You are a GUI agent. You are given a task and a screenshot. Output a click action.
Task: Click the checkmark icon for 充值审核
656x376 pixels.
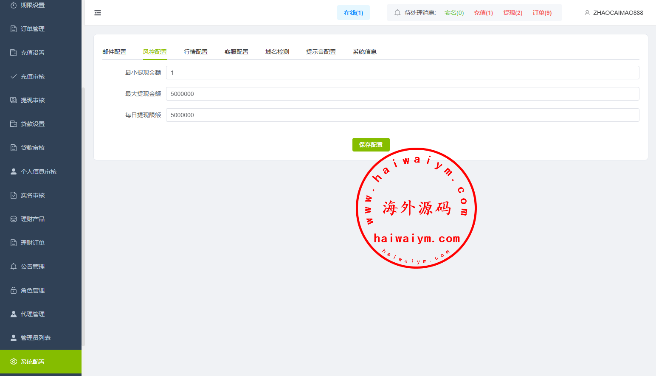[14, 76]
